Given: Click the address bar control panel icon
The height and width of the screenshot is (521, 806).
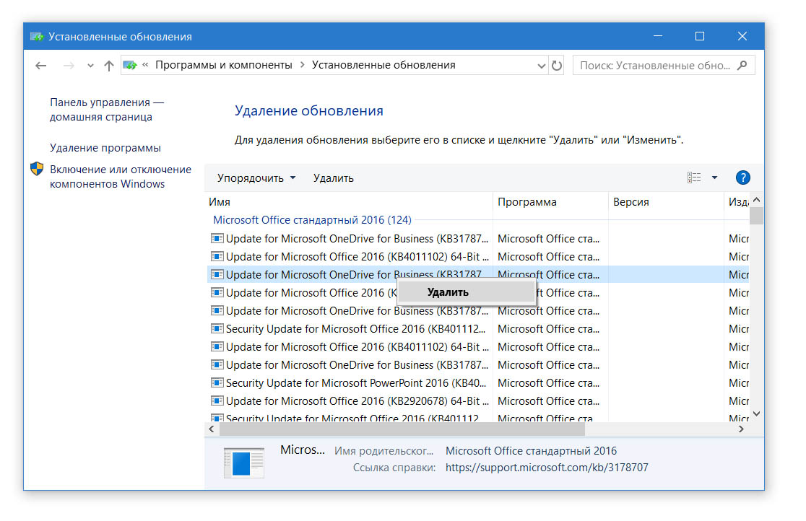Looking at the screenshot, I should pyautogui.click(x=130, y=65).
